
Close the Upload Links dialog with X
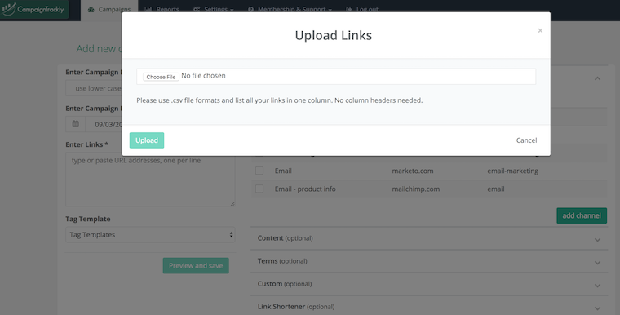coord(540,30)
